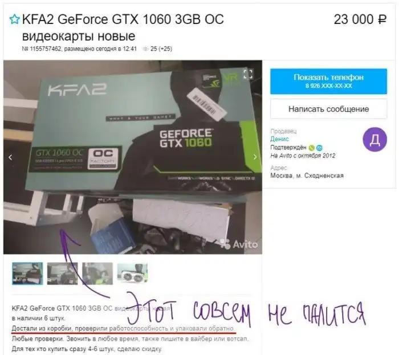Image resolution: width=399 pixels, height=355 pixels.
Task: Open photo in fullscreen view
Action: point(248,74)
